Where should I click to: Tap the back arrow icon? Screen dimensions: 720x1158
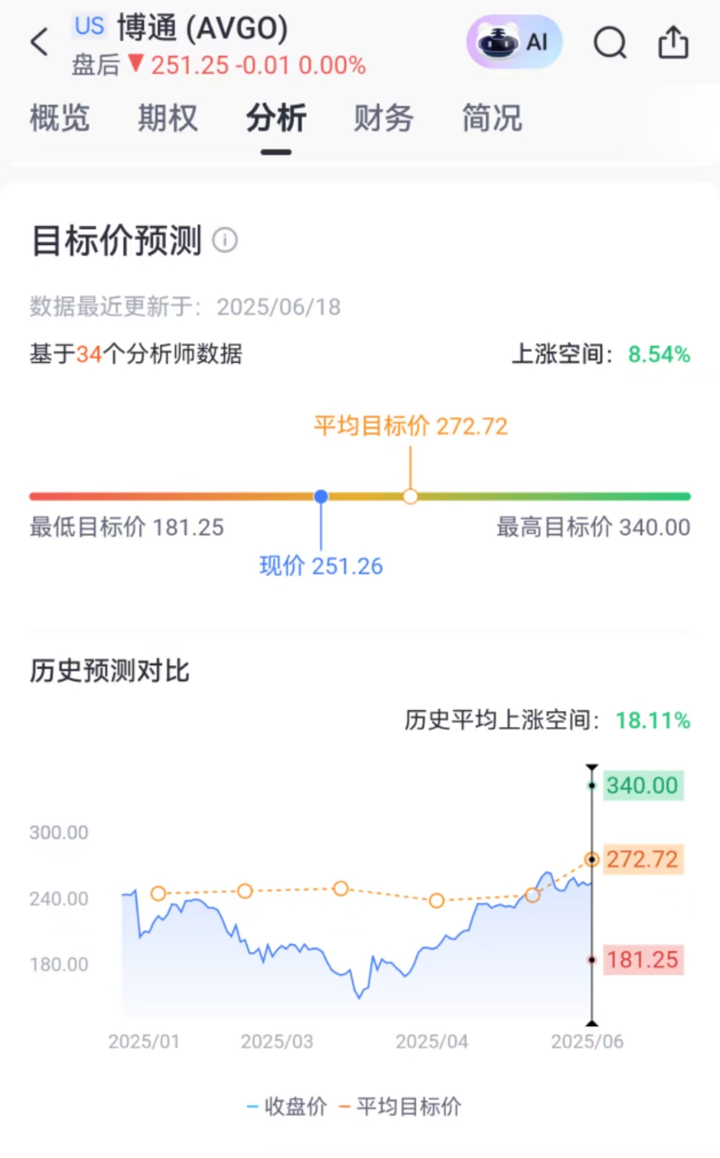[39, 42]
